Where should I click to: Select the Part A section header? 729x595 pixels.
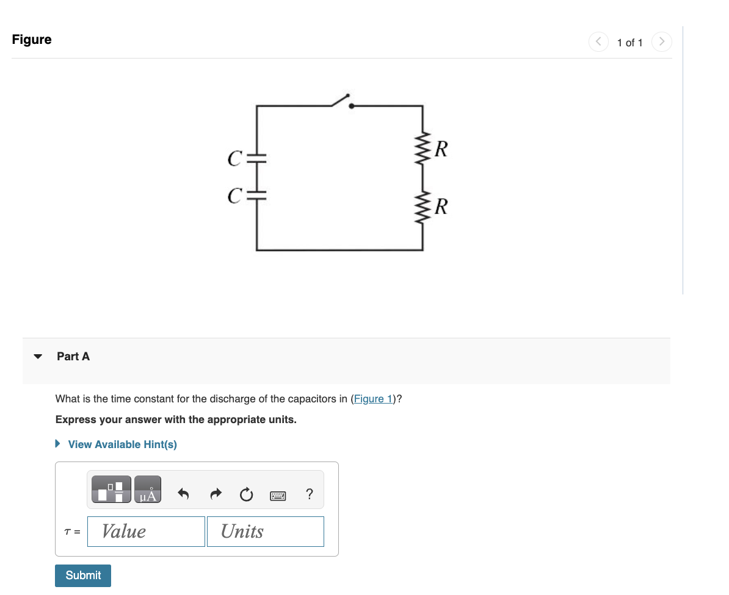click(x=73, y=356)
